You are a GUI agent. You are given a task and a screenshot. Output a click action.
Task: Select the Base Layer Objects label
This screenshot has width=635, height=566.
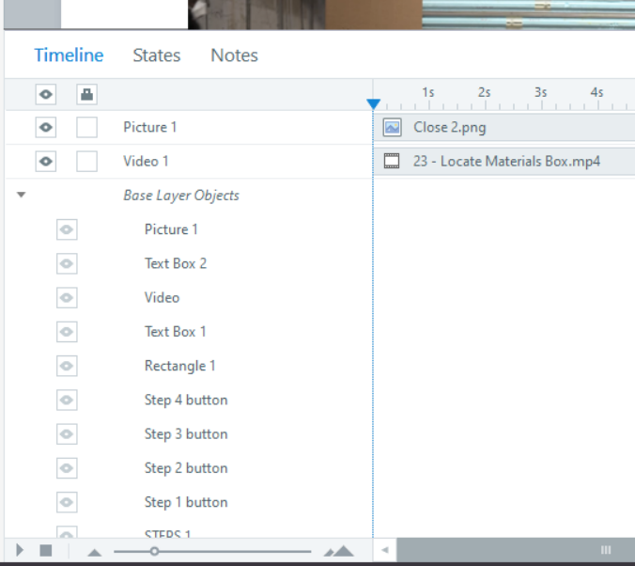point(181,196)
